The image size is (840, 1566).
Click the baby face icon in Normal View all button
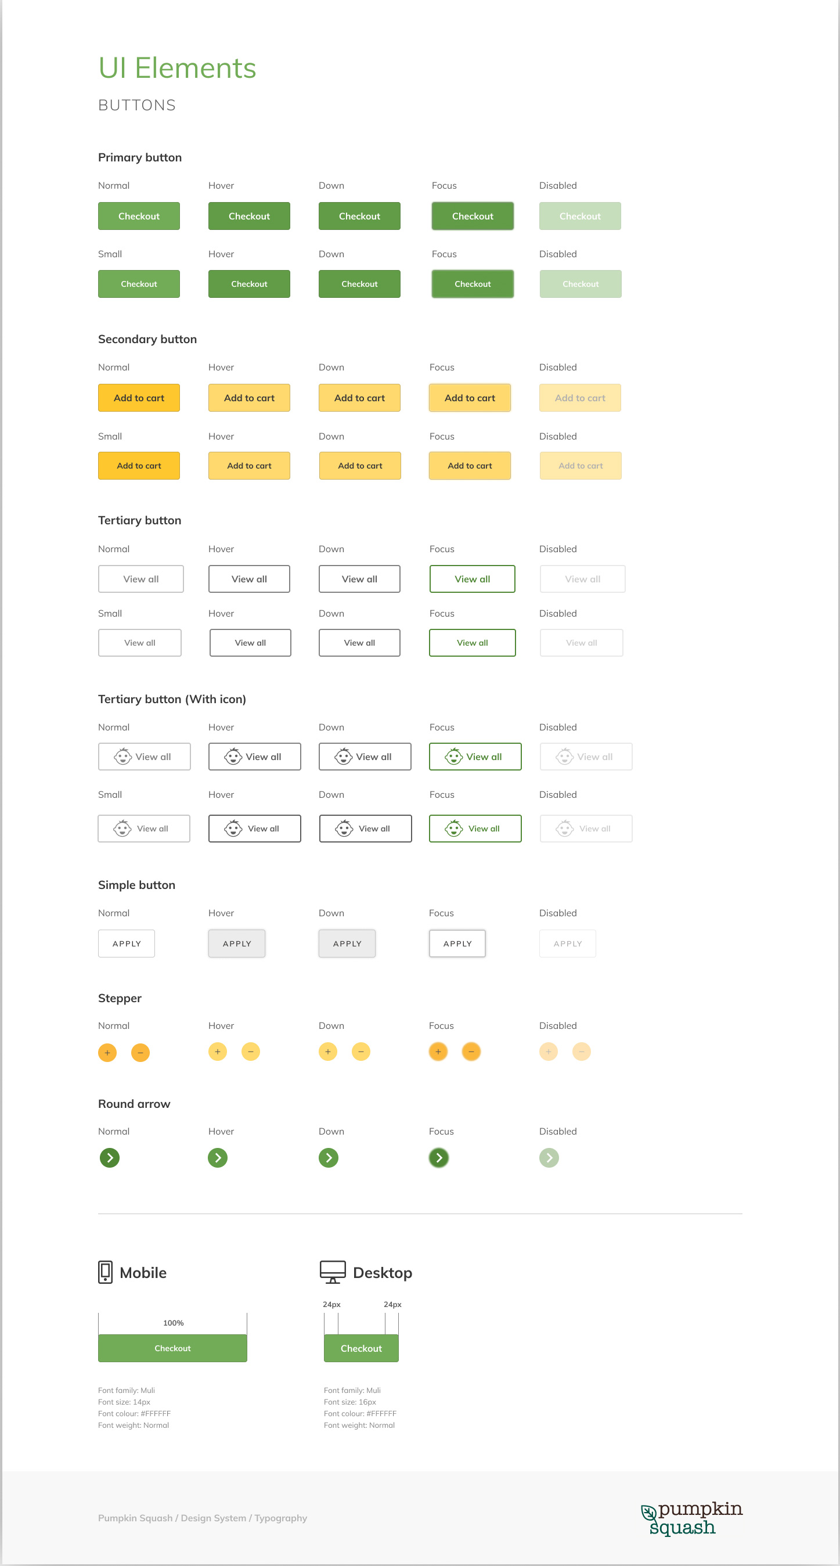pos(123,757)
